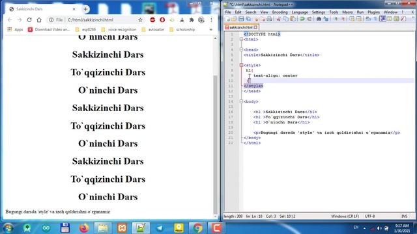Open a new Chrome tab

[85, 9]
